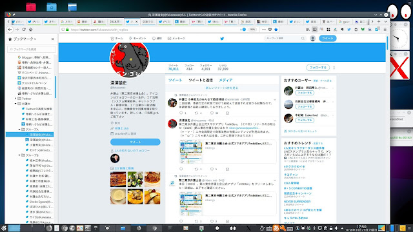
Task: List all tabs dropdown chevron
Action: 385,21
